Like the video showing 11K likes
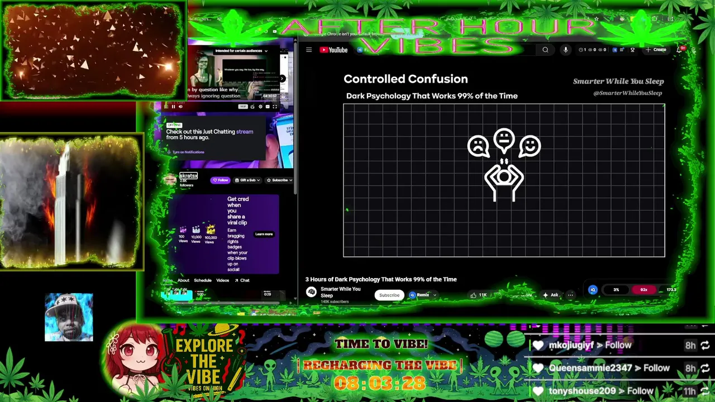 coord(479,295)
